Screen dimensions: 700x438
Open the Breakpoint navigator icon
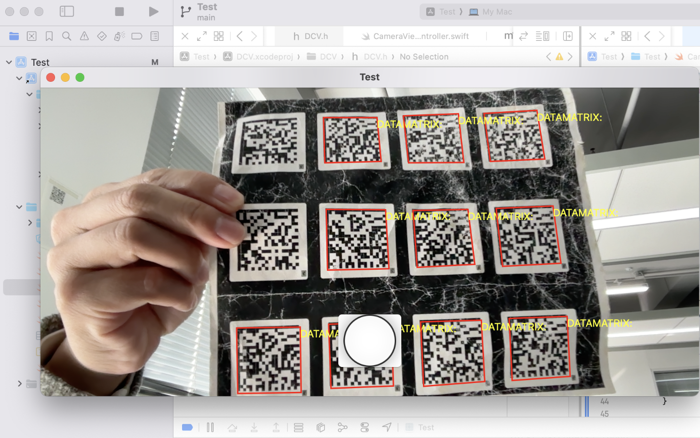tap(137, 36)
